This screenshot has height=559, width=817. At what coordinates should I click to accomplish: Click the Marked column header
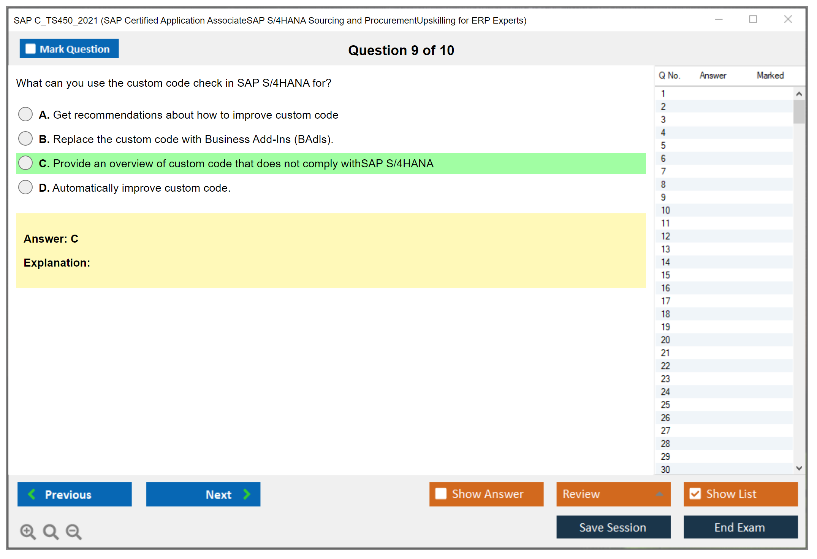[x=770, y=75]
